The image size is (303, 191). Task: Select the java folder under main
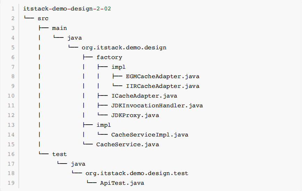click(74, 38)
